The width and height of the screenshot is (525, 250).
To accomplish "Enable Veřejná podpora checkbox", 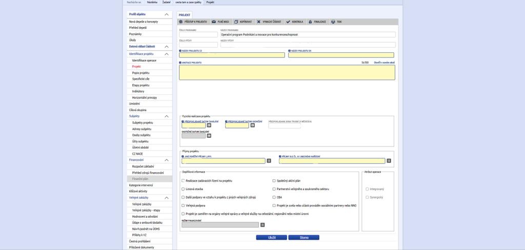I will [183, 205].
